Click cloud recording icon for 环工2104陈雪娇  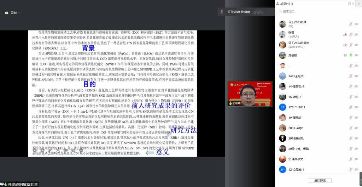tap(345, 45)
